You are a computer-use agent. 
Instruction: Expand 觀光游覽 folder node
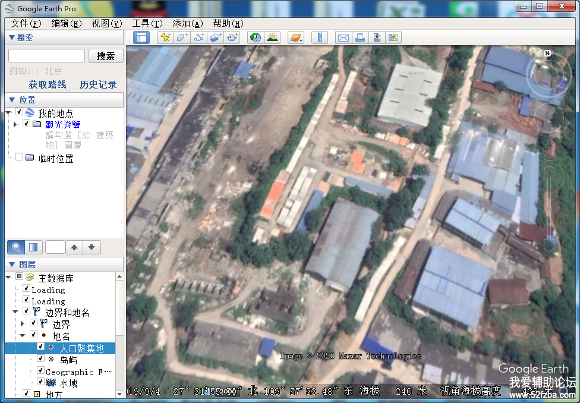click(x=15, y=124)
